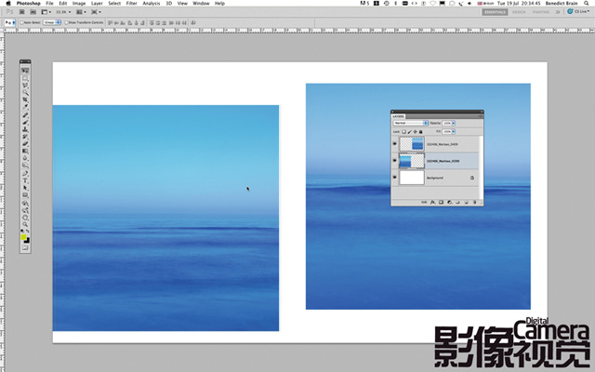Click the auto-align layers icon in options bar
Viewport: 595px width, 372px height.
192,22
